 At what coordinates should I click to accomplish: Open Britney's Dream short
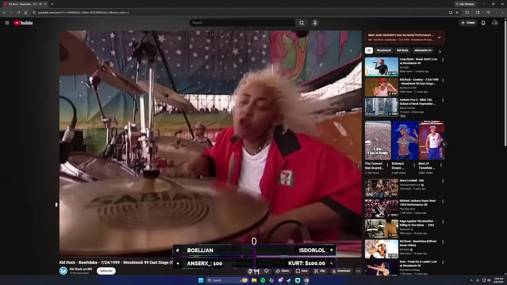tap(404, 141)
